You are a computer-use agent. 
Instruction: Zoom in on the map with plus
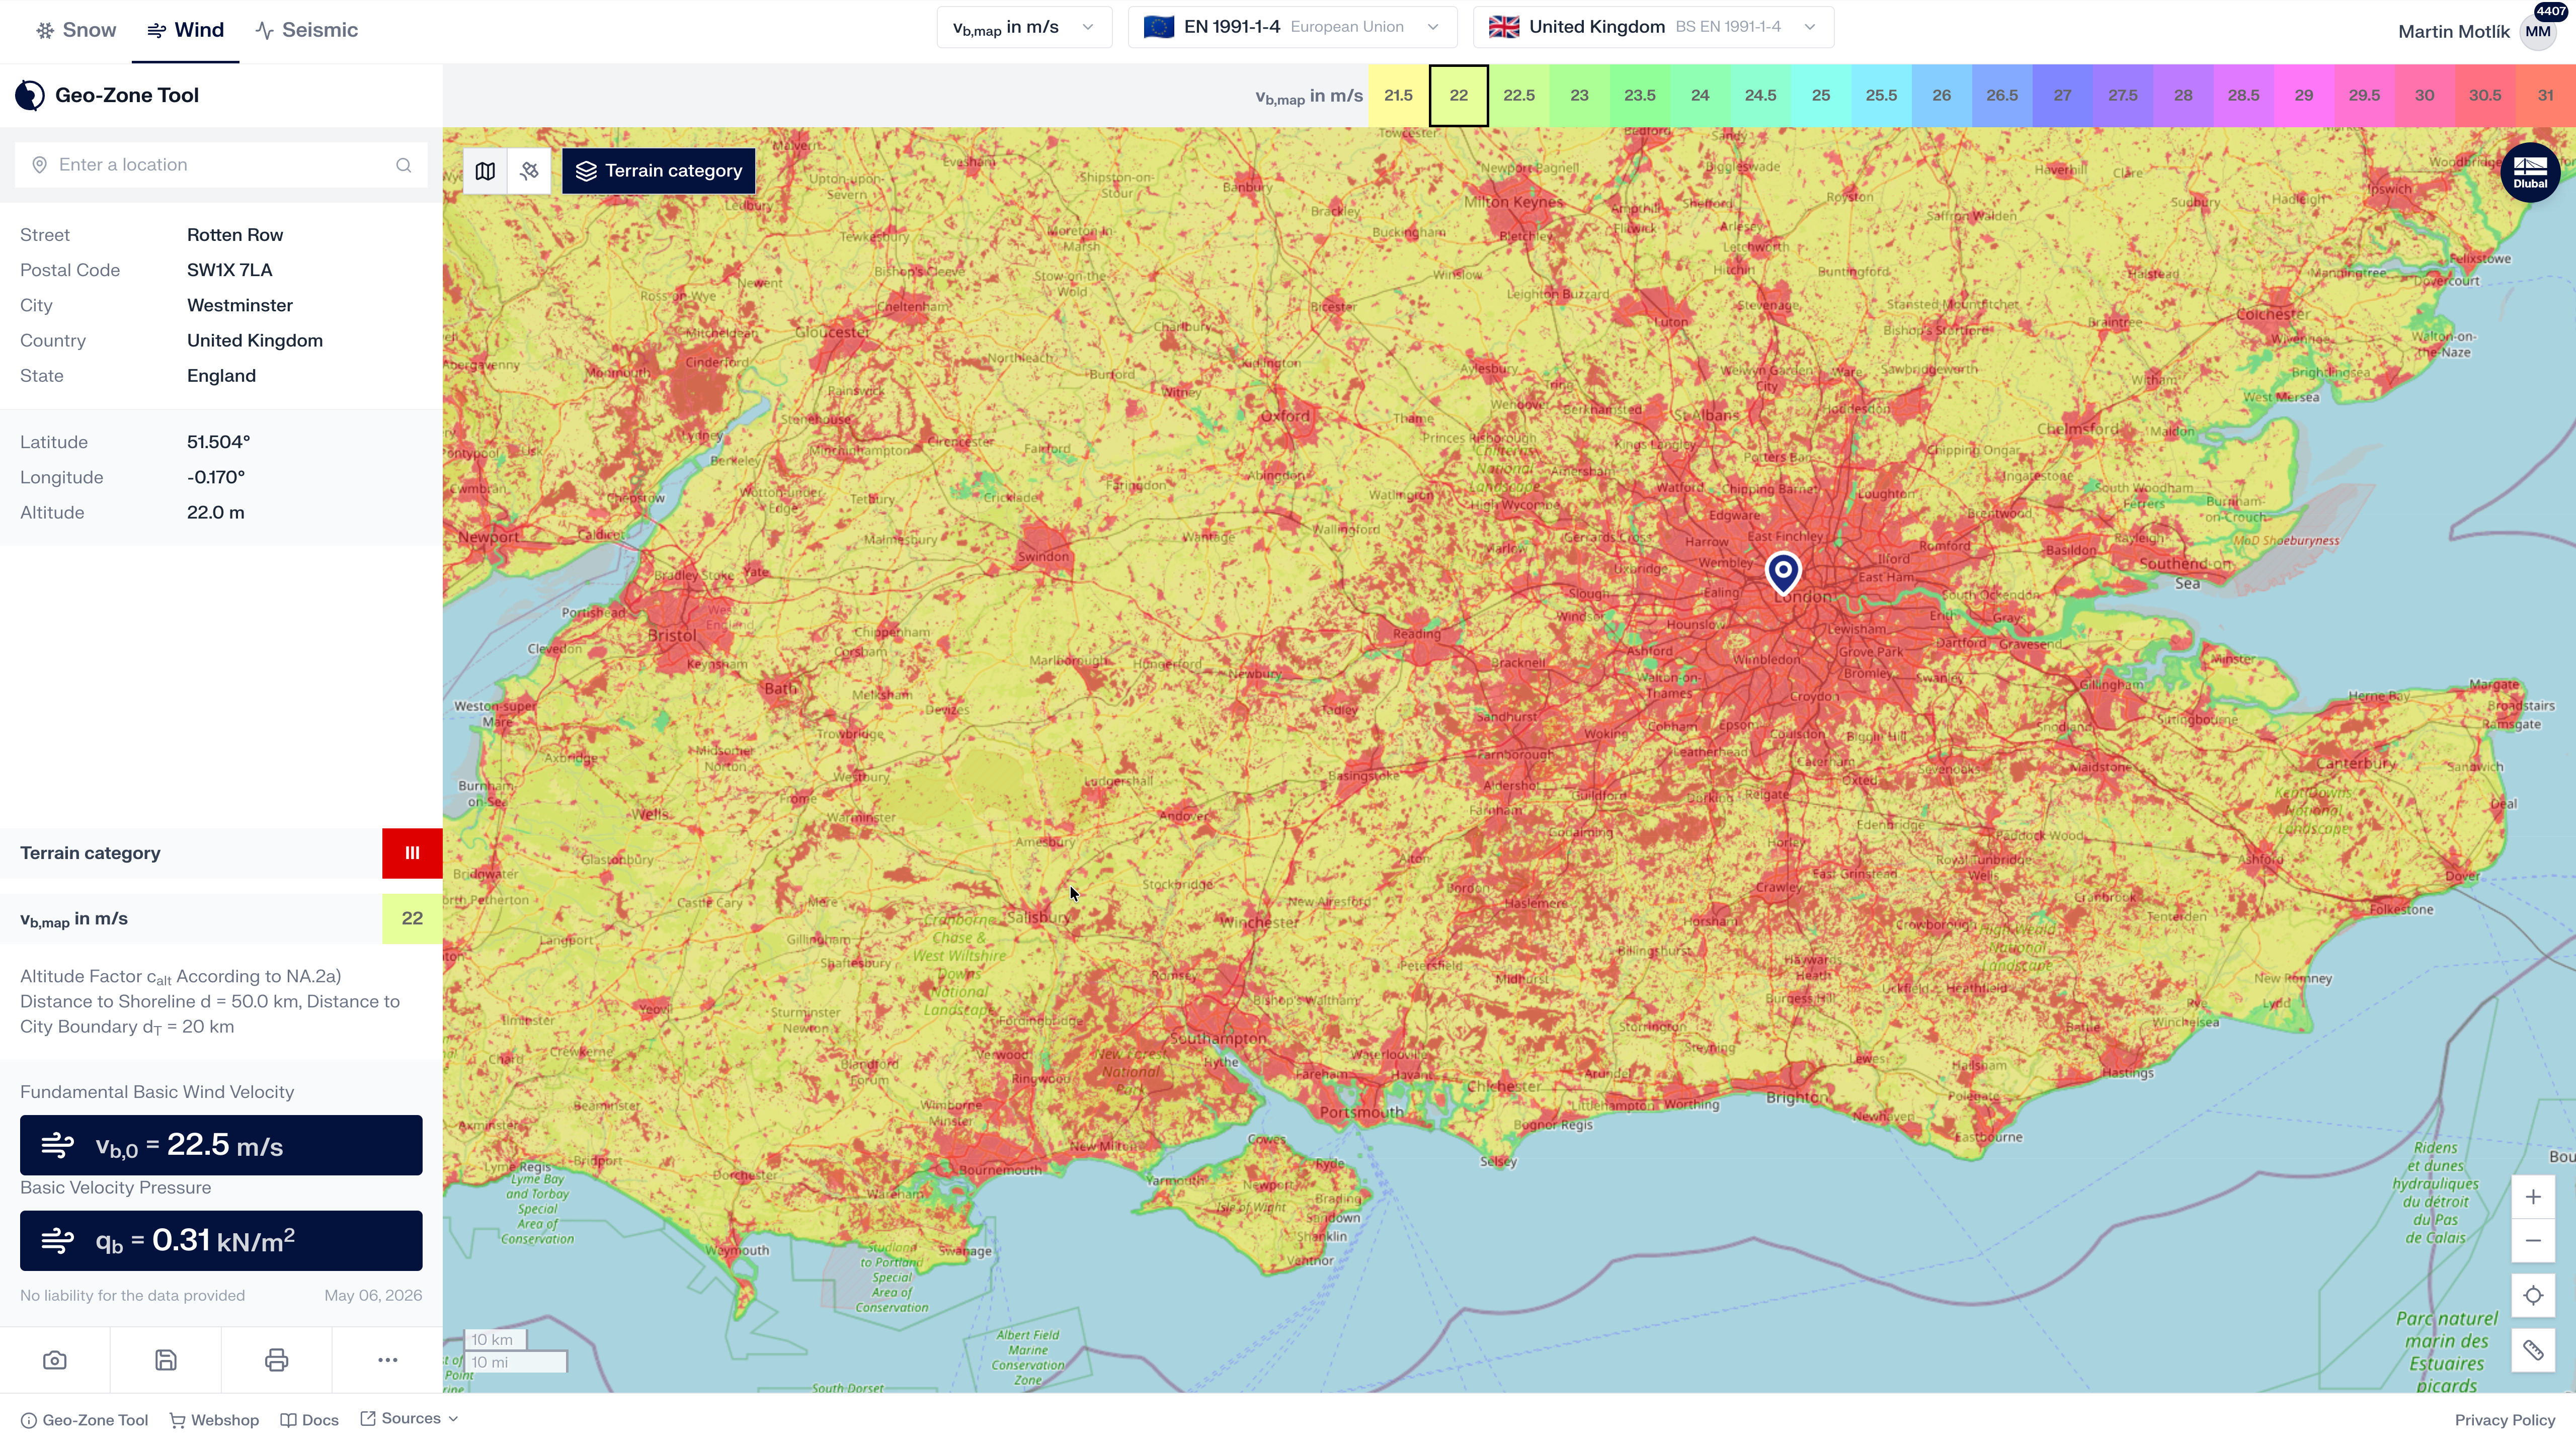pyautogui.click(x=2532, y=1197)
